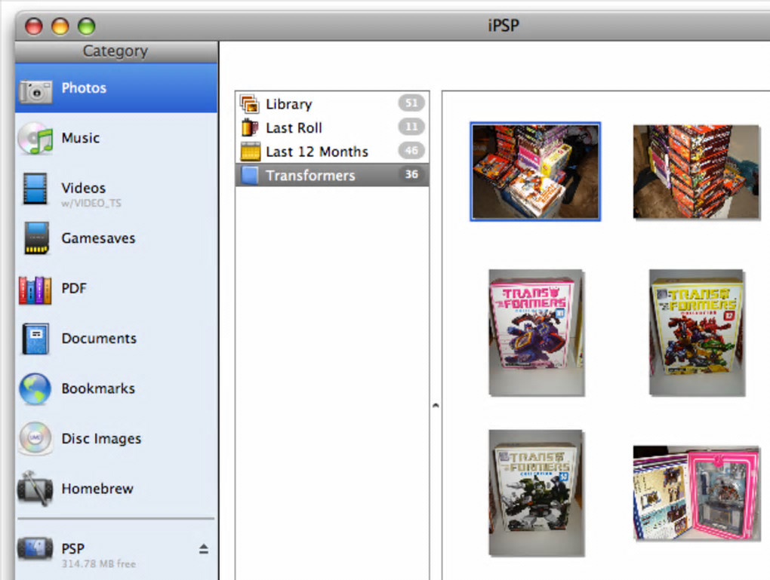Click the w/VIDEO_TS subtitle text
This screenshot has width=770, height=580.
[x=91, y=203]
